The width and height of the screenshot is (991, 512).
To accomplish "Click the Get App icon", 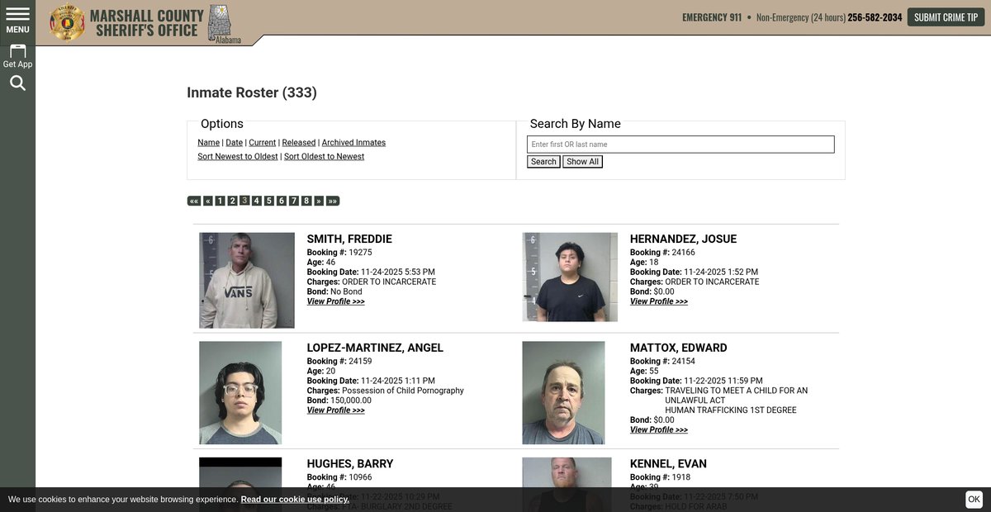I will click(17, 55).
